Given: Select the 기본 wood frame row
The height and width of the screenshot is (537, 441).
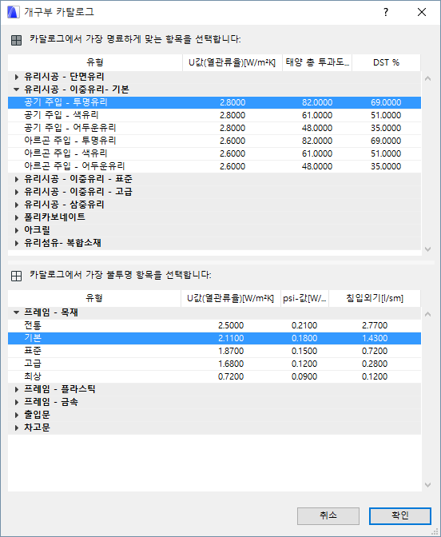Looking at the screenshot, I should [x=214, y=338].
